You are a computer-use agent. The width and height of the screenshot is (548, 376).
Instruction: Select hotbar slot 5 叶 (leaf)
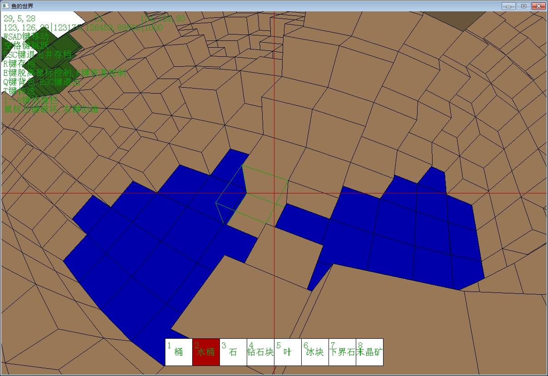(288, 352)
